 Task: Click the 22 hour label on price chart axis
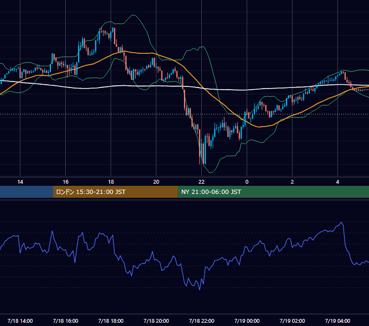point(201,182)
